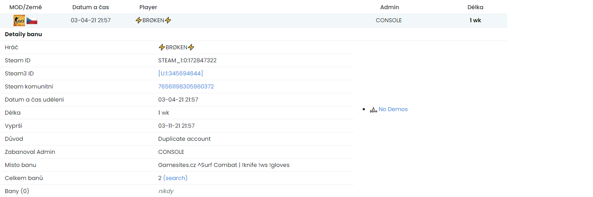593x197 pixels.
Task: Select the Steam ID value STEAM_1:0:172847322
Action: point(187,61)
